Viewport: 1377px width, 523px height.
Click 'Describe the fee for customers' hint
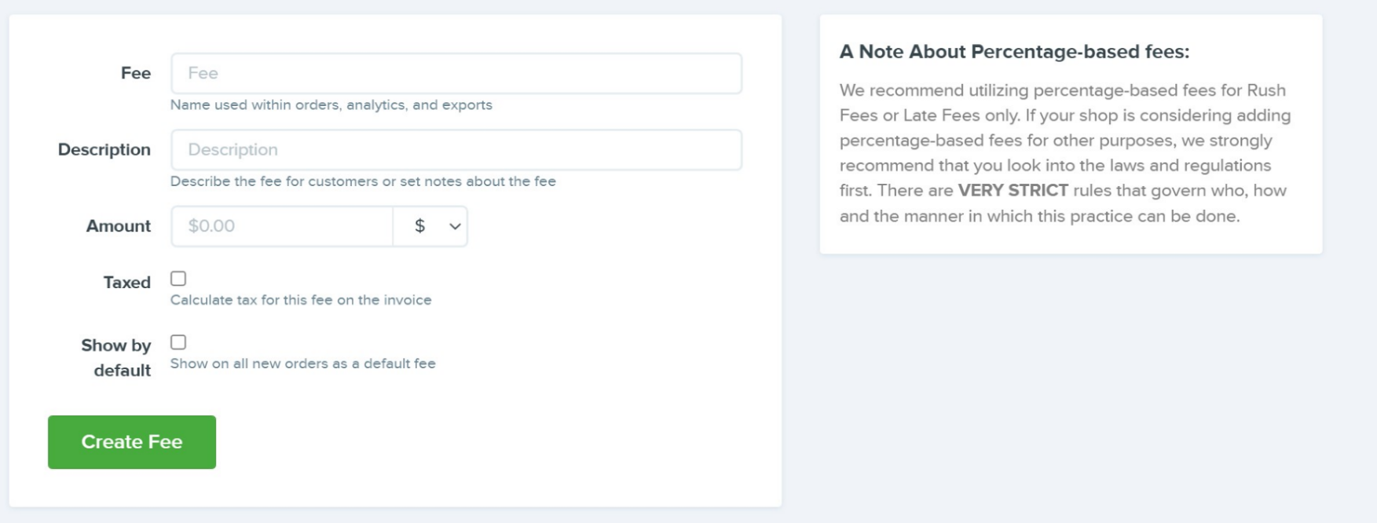coord(363,181)
